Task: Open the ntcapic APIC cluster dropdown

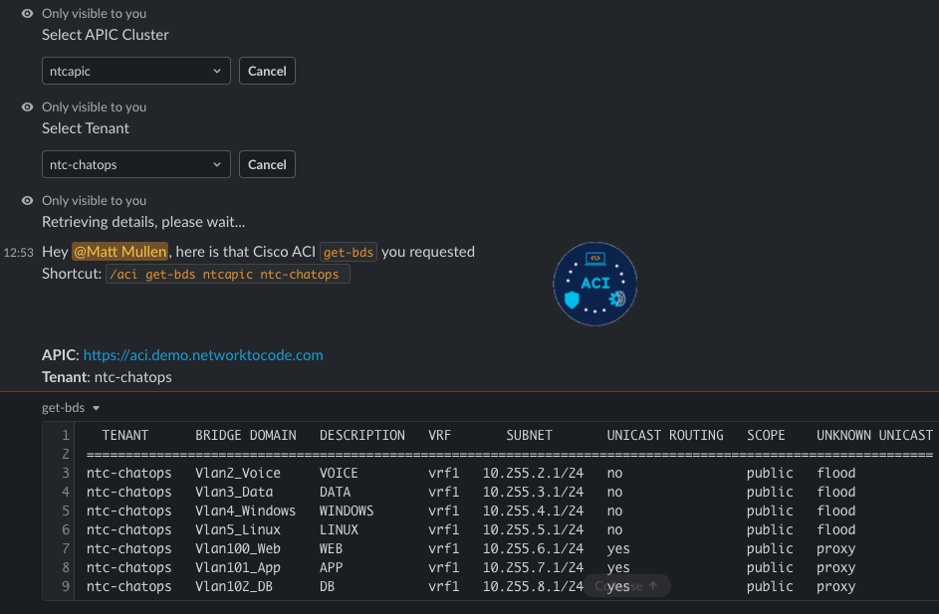Action: coord(136,71)
